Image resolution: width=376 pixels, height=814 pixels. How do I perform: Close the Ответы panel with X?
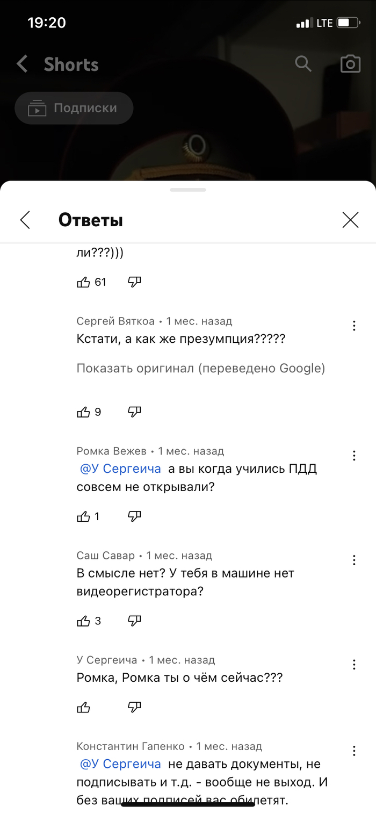[350, 220]
